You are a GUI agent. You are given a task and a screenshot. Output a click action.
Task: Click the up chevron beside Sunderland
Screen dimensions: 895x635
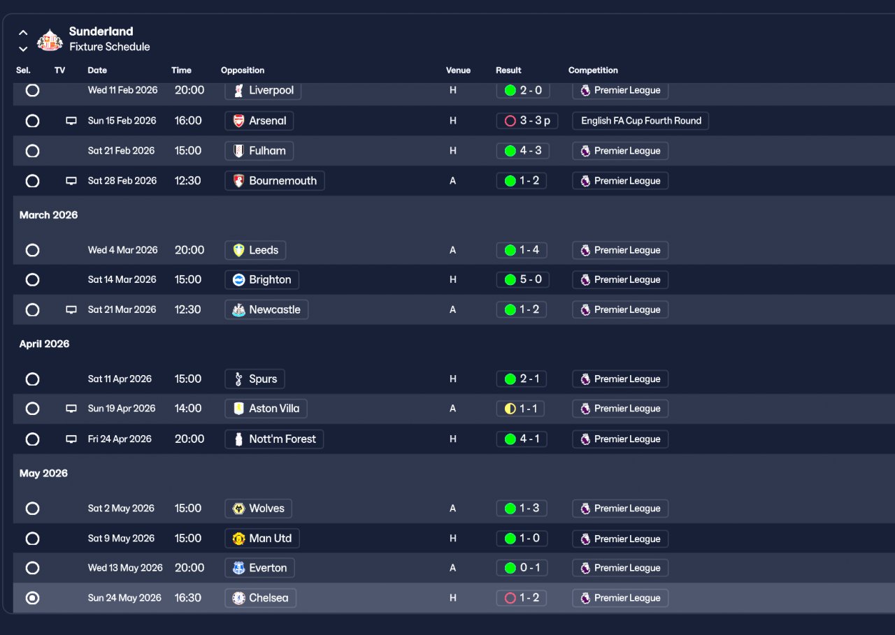click(23, 32)
